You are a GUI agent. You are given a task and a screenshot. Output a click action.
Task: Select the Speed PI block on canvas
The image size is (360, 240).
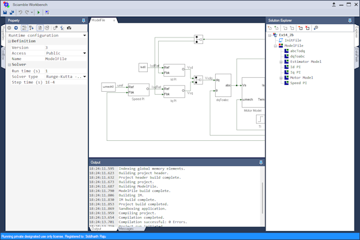(x=138, y=90)
